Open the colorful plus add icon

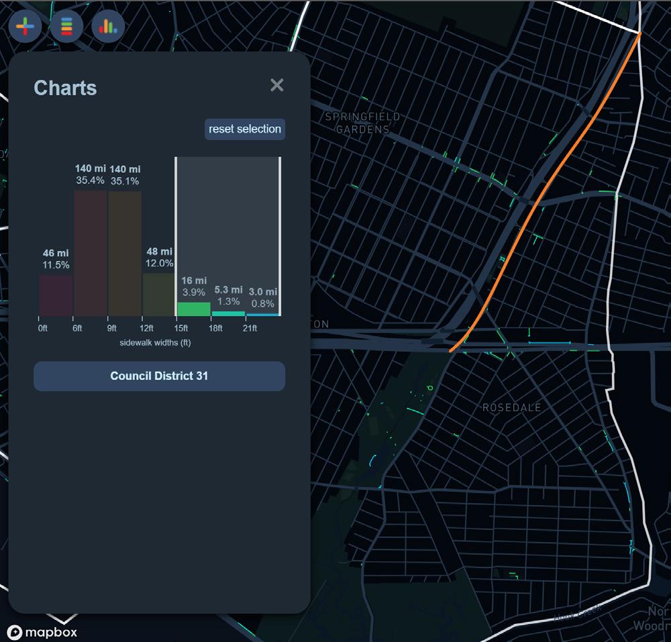click(x=25, y=27)
